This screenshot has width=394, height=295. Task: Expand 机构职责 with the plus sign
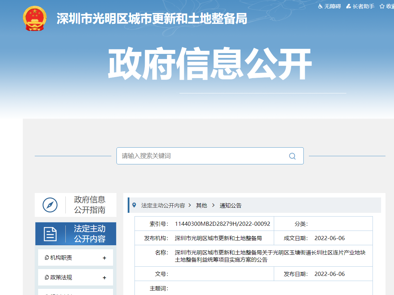tap(105, 258)
